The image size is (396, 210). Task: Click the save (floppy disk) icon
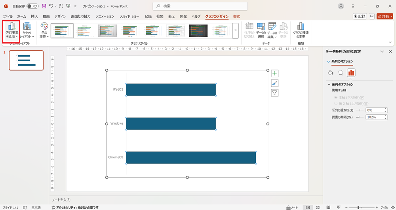(x=44, y=6)
